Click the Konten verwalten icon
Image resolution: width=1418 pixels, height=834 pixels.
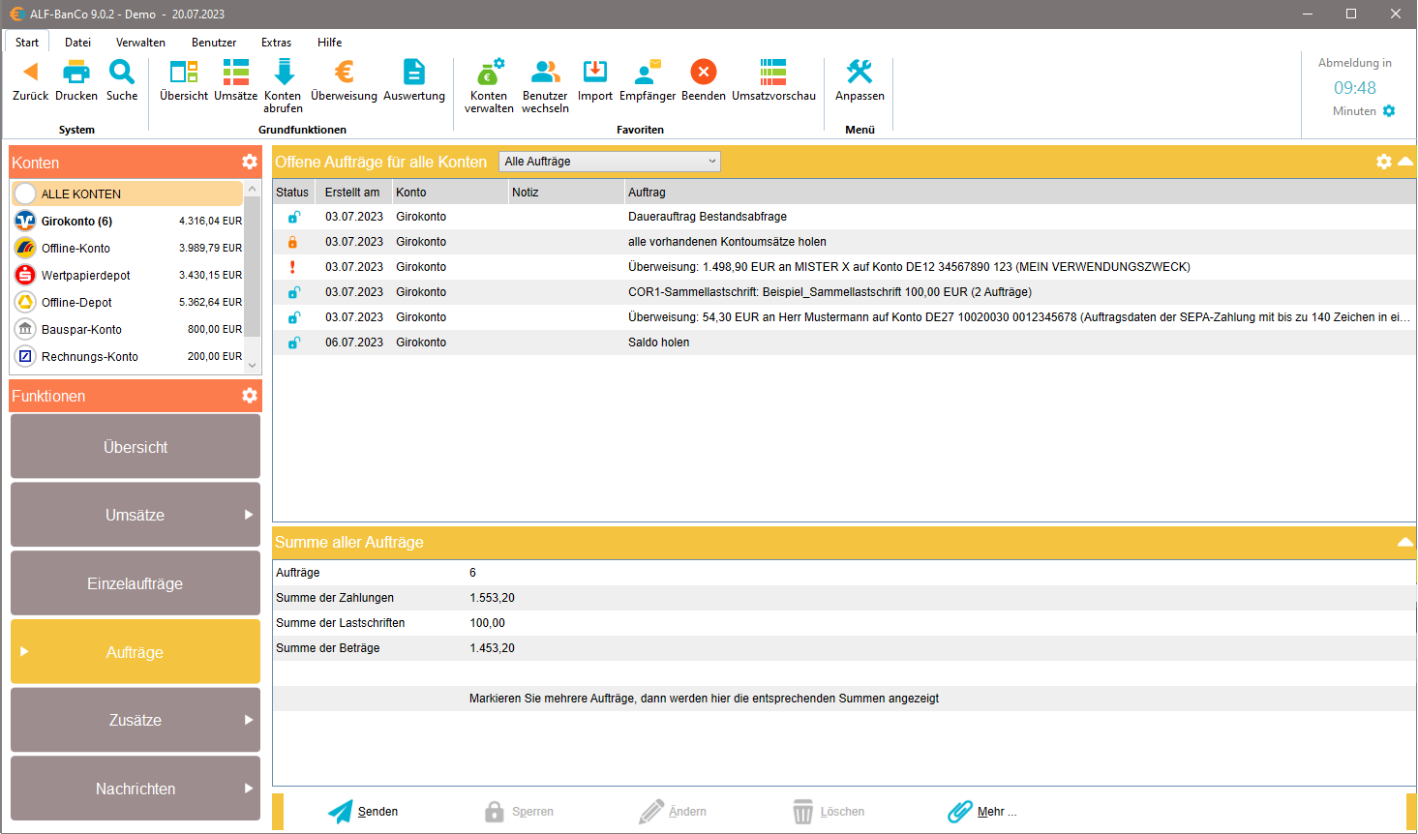490,72
